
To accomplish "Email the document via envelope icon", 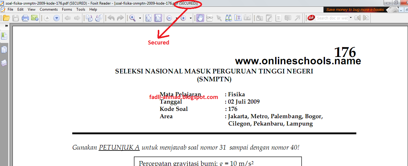I will [34, 18].
